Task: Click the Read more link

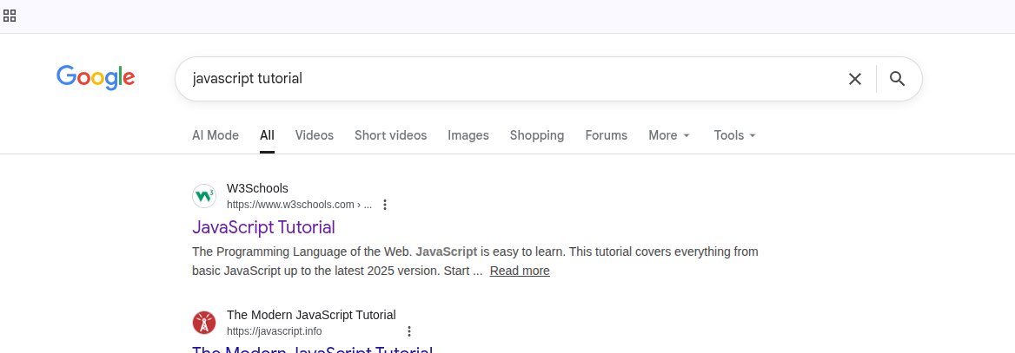Action: tap(519, 271)
